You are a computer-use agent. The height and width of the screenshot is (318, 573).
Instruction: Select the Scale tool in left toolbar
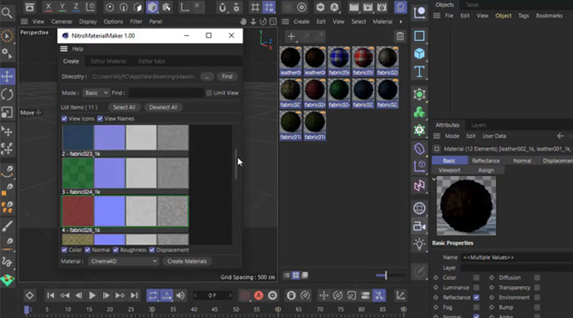coord(7,112)
